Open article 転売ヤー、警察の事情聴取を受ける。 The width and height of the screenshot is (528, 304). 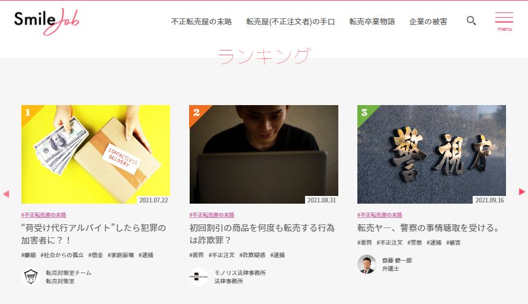click(429, 228)
